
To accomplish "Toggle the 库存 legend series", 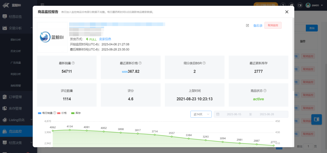I will pyautogui.click(x=76, y=113).
